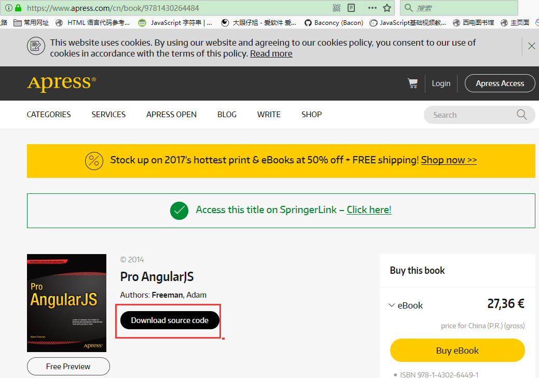
Task: Open Baconcy (Bacon) GitHub bookmark
Action: pyautogui.click(x=334, y=23)
